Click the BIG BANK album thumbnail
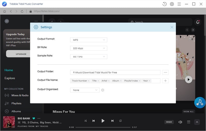Viewport: 206px width, 131px height. (x=9, y=122)
